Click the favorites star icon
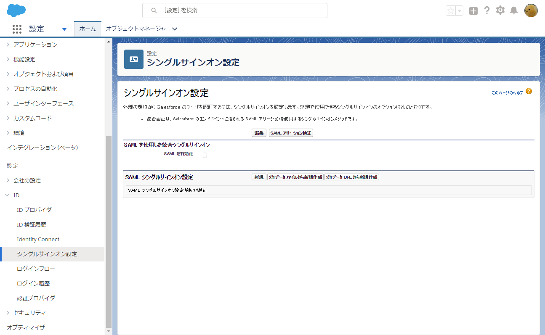This screenshot has height=335, width=545. pyautogui.click(x=451, y=11)
